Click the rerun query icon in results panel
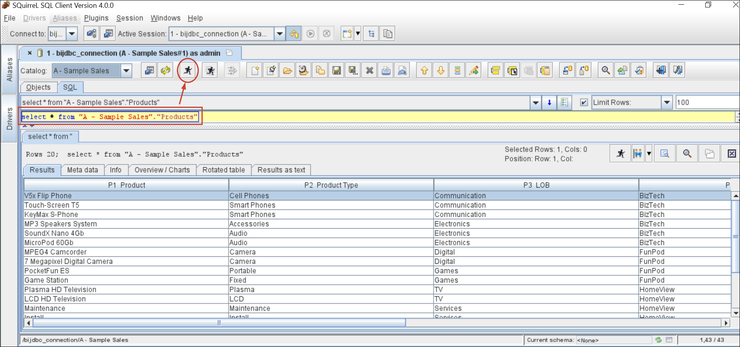Screen dimensions: 740x347 pos(621,154)
